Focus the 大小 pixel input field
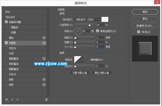This screenshot has height=106, width=162. (101, 47)
